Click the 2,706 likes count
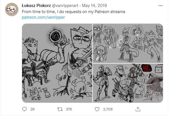This screenshot has height=116, width=173. click(108, 109)
